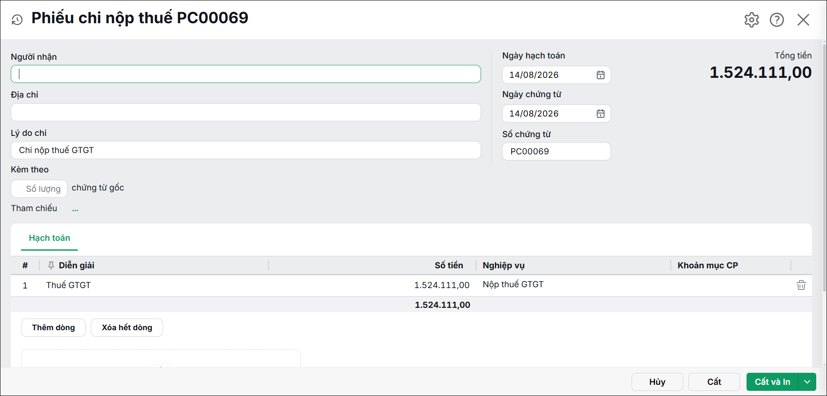Click the Khoản mục CP cell in row 1
The width and height of the screenshot is (827, 396).
(731, 285)
